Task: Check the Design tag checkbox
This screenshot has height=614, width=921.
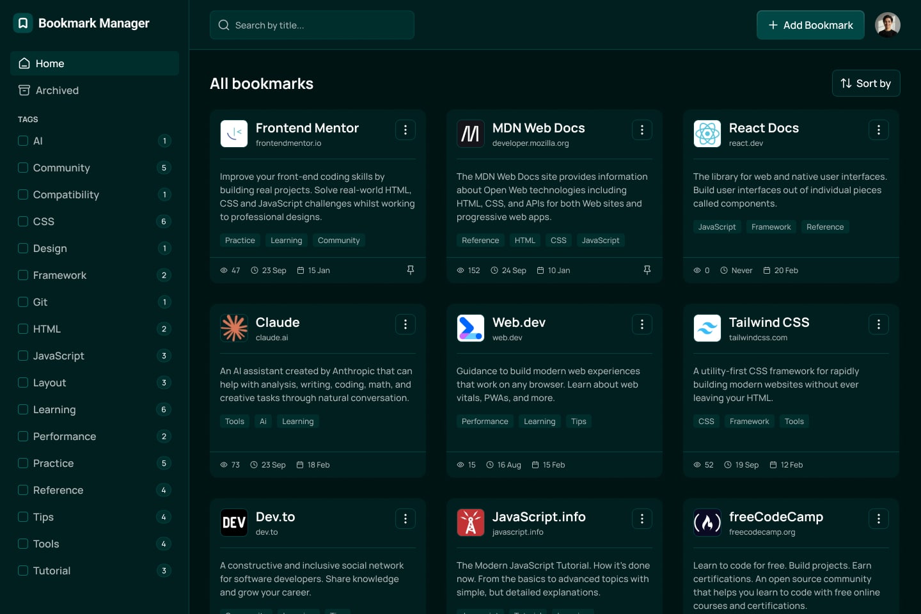Action: (x=23, y=248)
